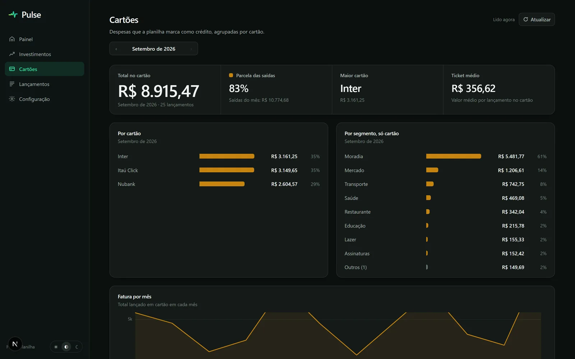The height and width of the screenshot is (359, 575).
Task: Click 'Saídas do mês: R$ 10.774,68' text
Action: (x=259, y=100)
